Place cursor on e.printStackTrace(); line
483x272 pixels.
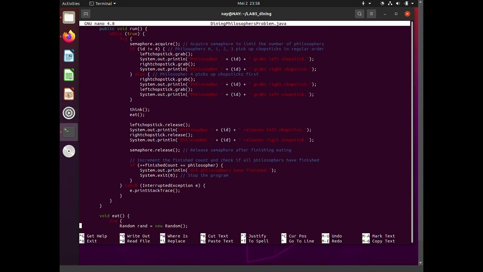(155, 190)
